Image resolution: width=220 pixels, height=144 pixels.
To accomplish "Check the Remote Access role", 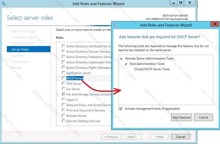I will click(63, 116).
